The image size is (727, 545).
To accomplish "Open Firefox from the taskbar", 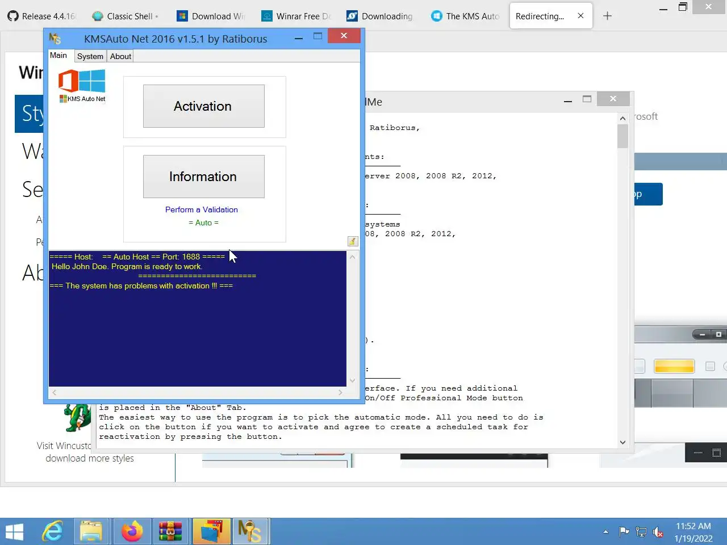I will pos(132,532).
